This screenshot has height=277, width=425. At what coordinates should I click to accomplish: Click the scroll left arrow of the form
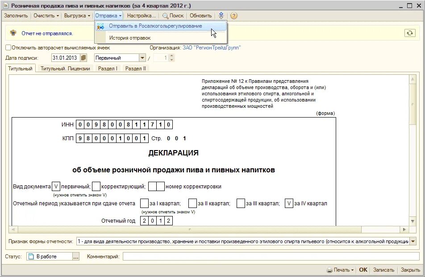[13, 229]
